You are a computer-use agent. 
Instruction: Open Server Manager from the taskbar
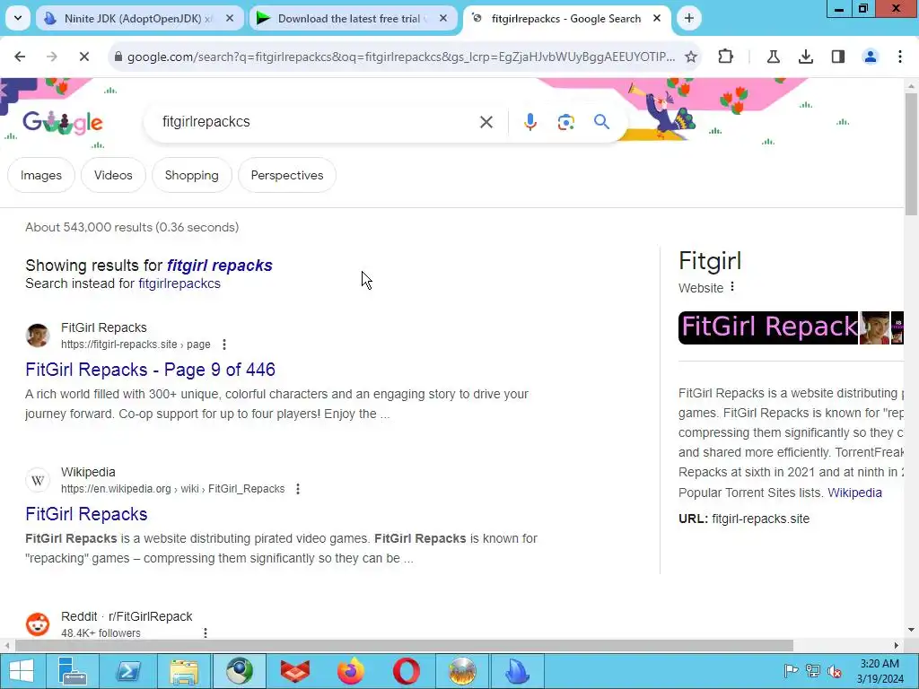[73, 671]
